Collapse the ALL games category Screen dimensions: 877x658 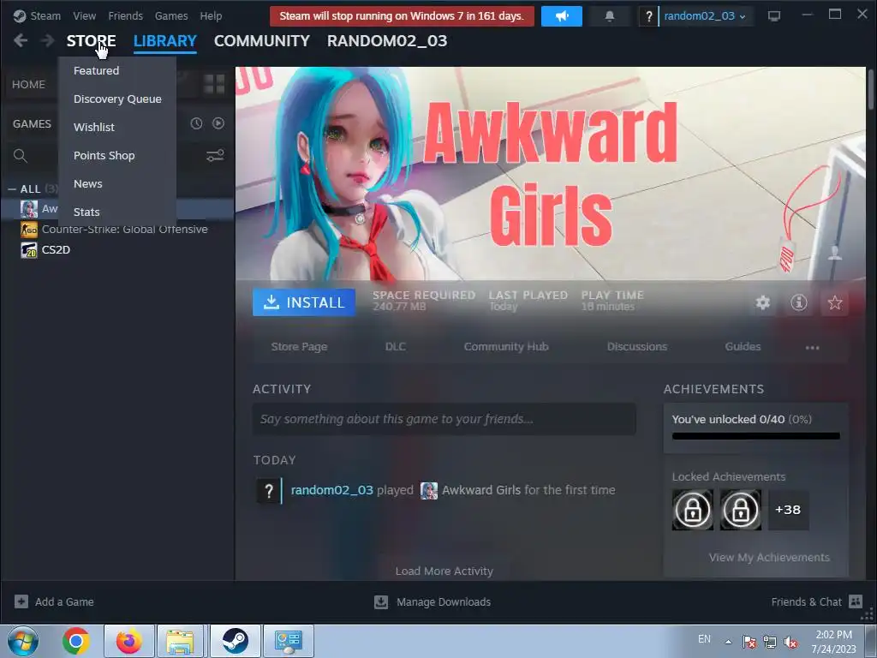click(12, 189)
